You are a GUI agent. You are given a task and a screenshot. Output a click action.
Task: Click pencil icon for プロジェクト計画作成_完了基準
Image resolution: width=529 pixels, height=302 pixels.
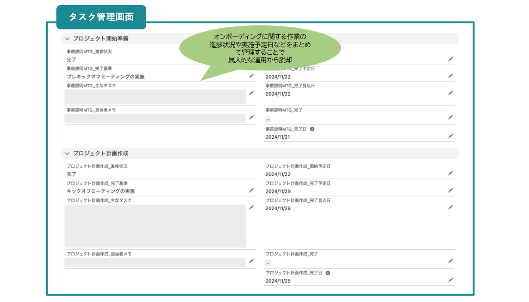[x=251, y=191]
